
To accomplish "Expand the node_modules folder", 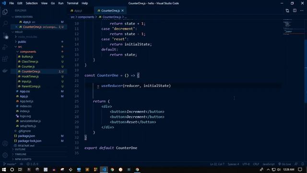I will (27, 37).
